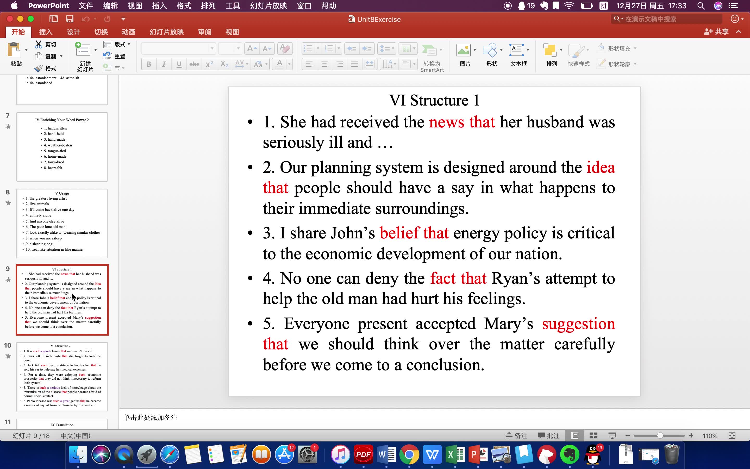The width and height of the screenshot is (750, 469).
Task: Click the search presentation field
Action: 666,19
